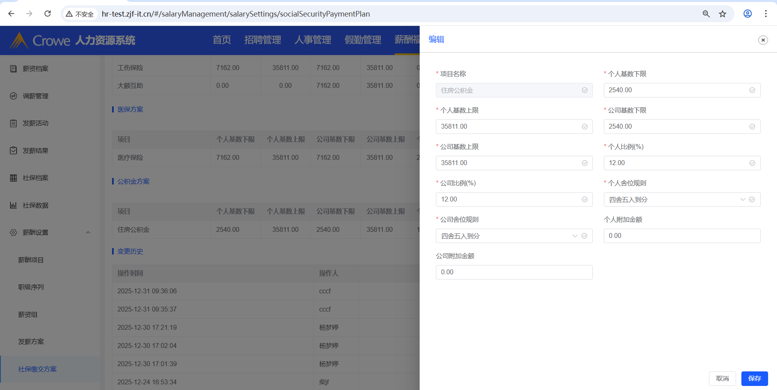Click the 个人基数下限 input field
The height and width of the screenshot is (390, 777).
tap(677, 90)
